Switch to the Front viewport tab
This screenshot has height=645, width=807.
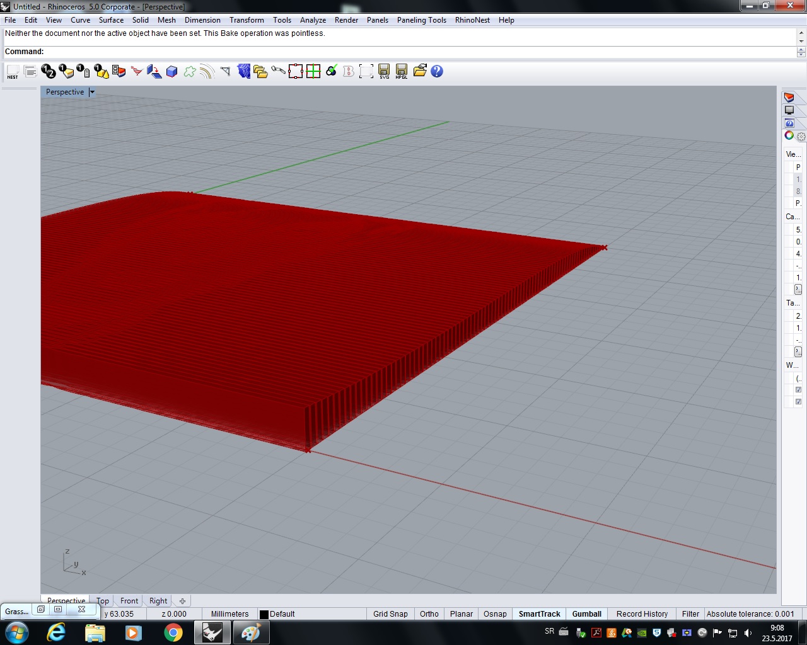(x=129, y=601)
